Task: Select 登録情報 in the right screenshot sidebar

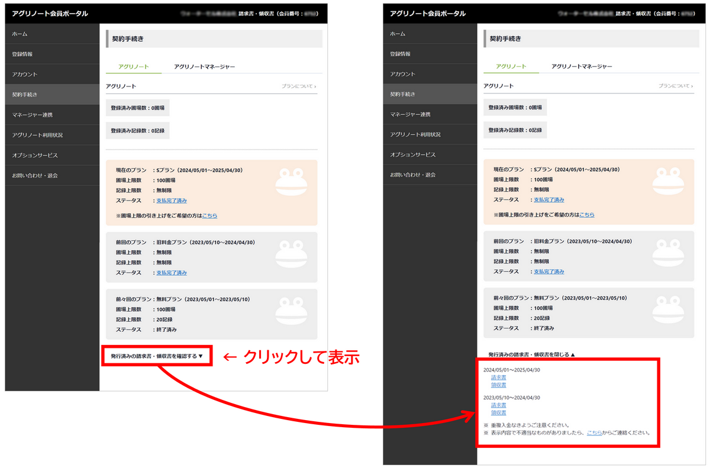Action: point(430,54)
